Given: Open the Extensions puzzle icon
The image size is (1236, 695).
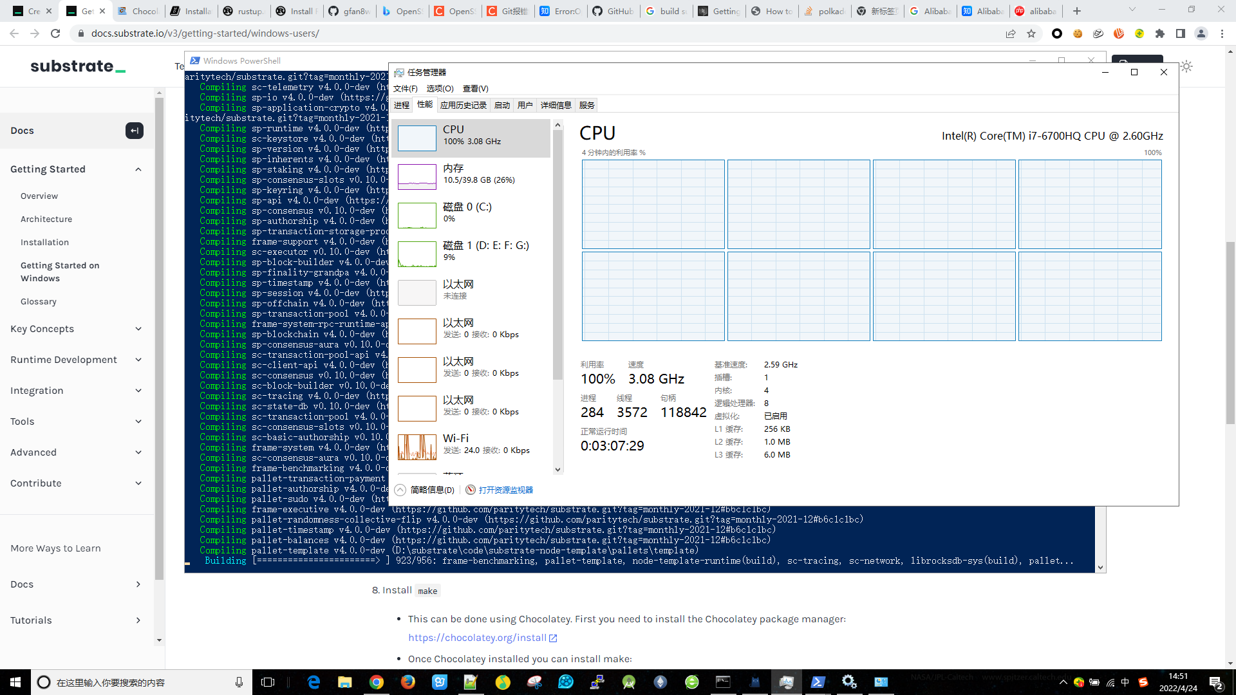Looking at the screenshot, I should (x=1160, y=33).
